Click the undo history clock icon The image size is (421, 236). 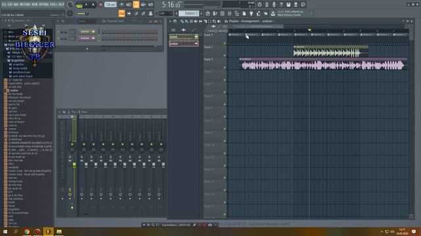tap(259, 5)
